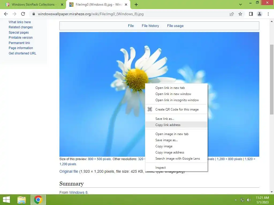
Task: Click the QR code icon in context menu
Action: (150, 109)
